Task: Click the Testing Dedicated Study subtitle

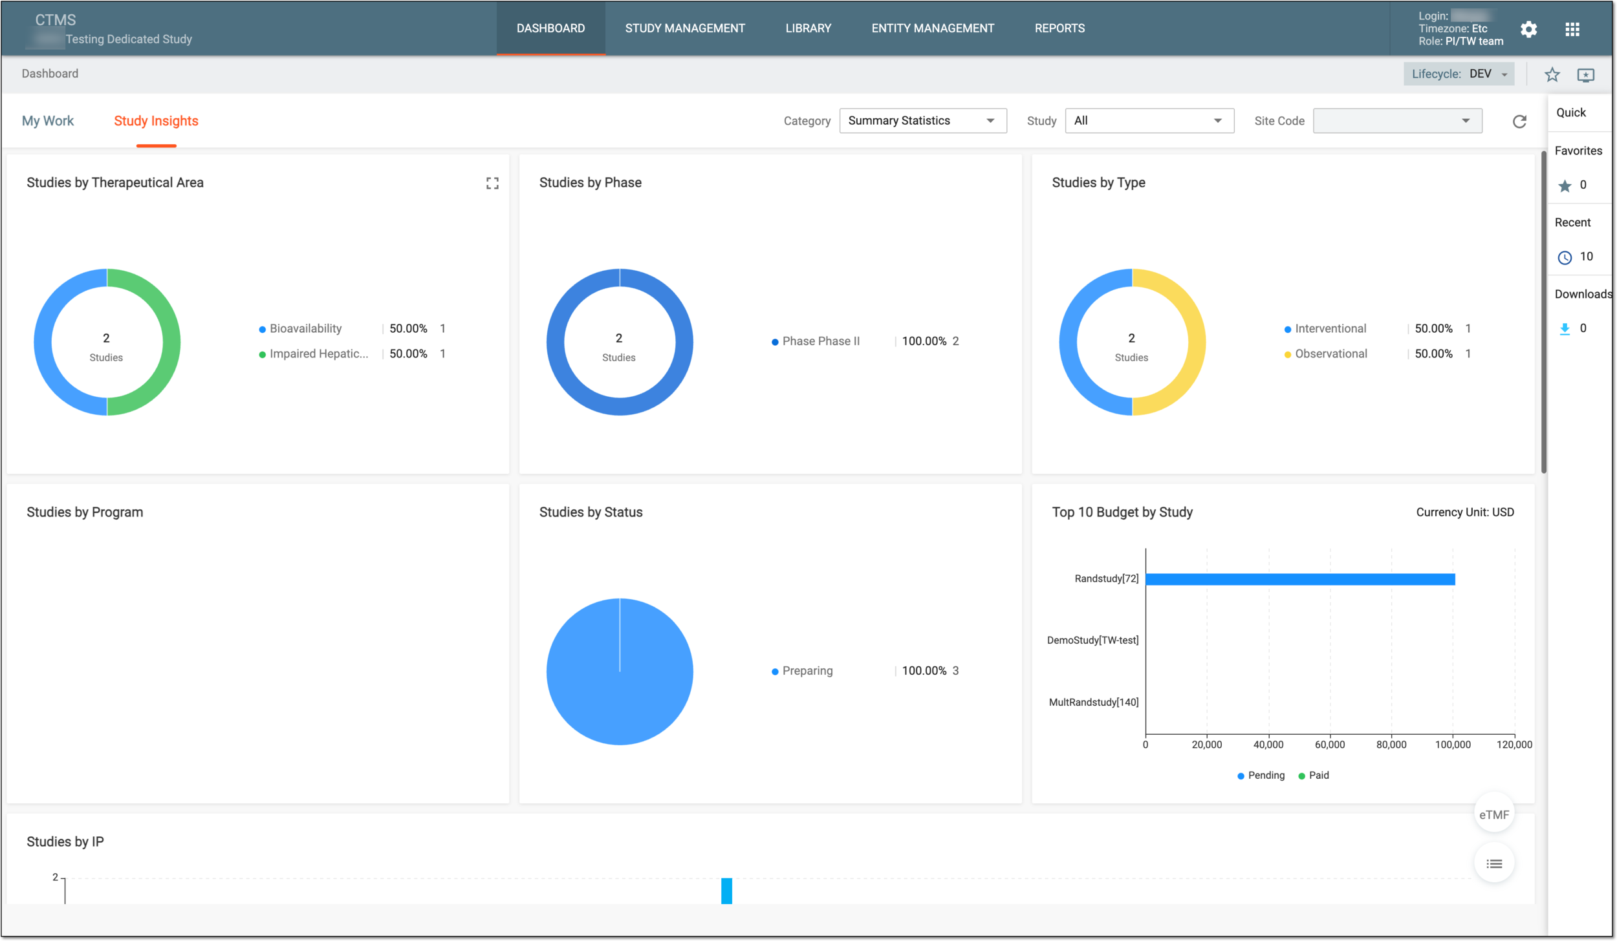Action: point(129,39)
